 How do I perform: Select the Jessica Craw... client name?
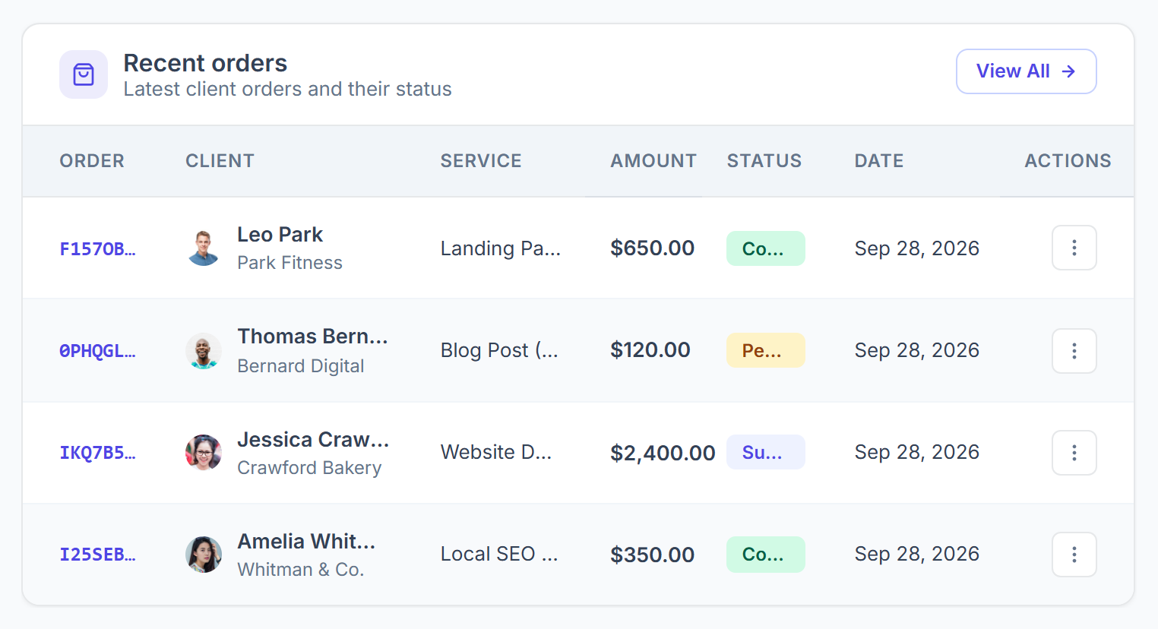pos(313,440)
